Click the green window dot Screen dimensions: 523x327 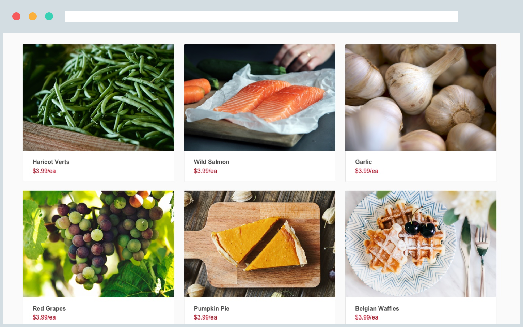click(x=49, y=16)
